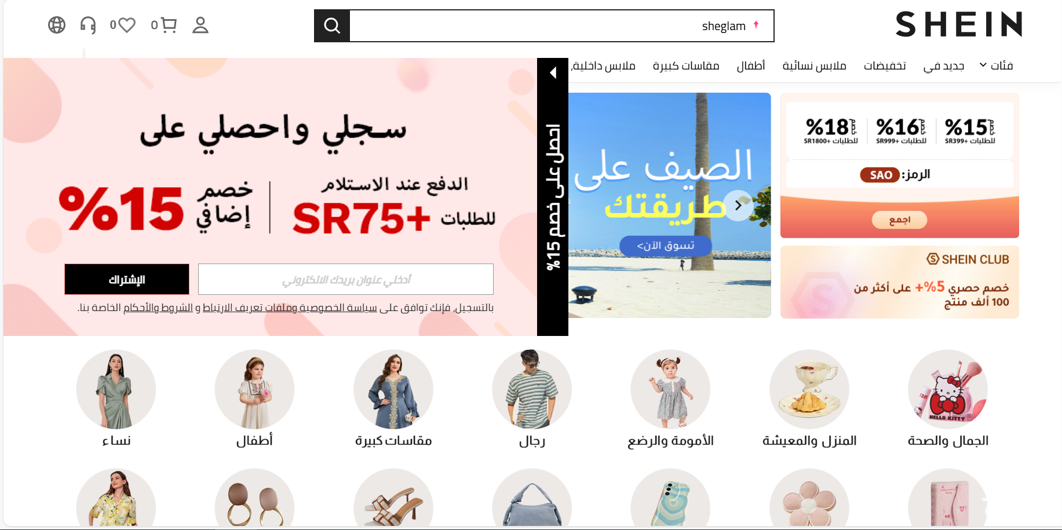Click the search magnifier button
The image size is (1062, 530).
[x=332, y=25]
